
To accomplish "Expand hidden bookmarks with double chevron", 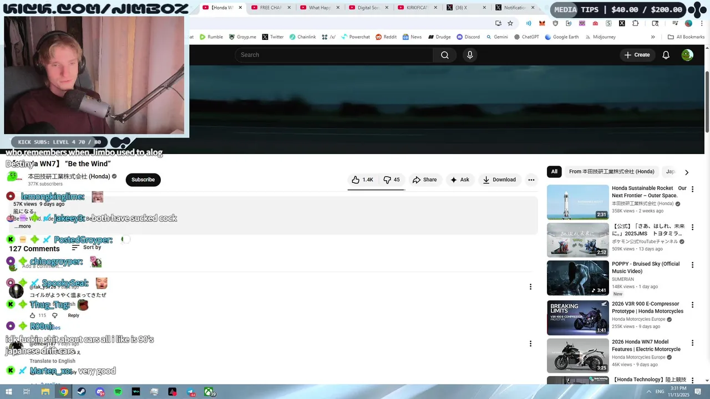I will pos(653,37).
